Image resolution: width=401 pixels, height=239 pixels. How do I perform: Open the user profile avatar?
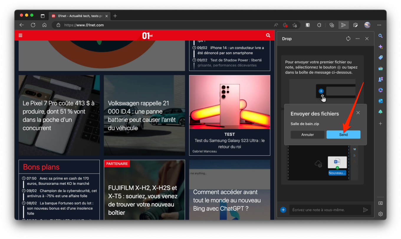[367, 25]
